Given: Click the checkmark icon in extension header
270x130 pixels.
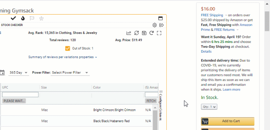Looking at the screenshot, I should (13, 18).
